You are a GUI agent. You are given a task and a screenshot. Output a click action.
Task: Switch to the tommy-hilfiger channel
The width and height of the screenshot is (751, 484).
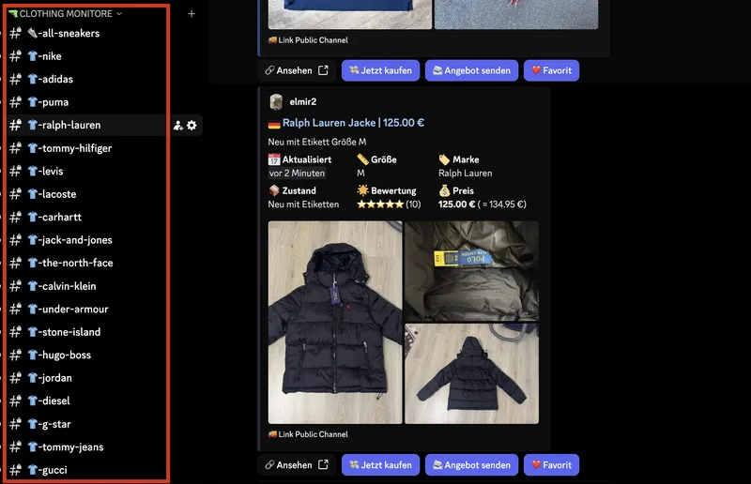[86, 148]
